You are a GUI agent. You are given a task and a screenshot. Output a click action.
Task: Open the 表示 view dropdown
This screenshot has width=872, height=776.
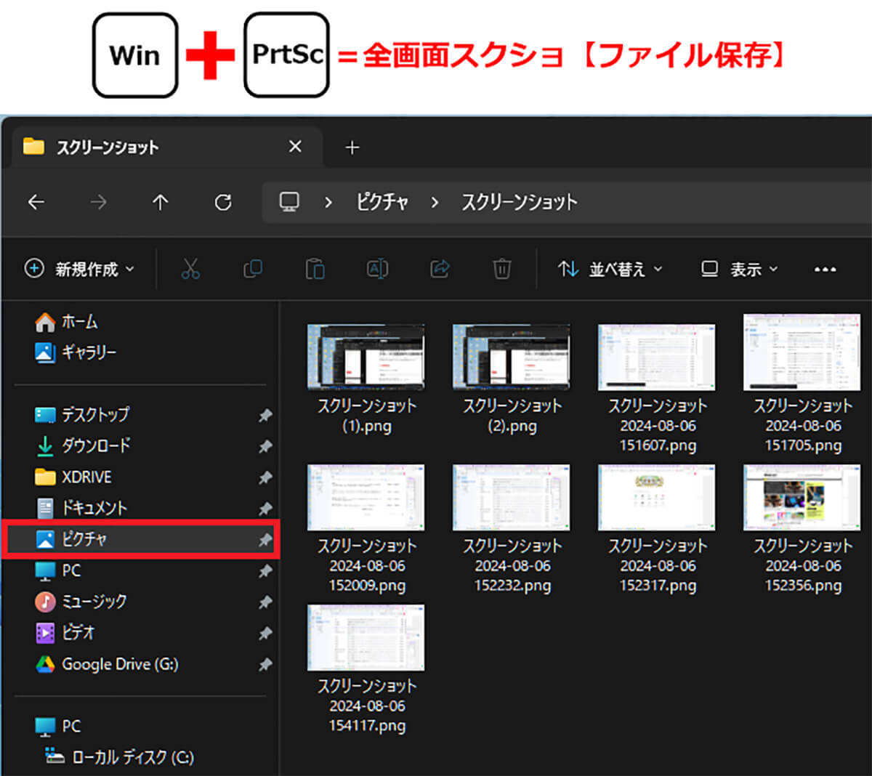pos(740,269)
